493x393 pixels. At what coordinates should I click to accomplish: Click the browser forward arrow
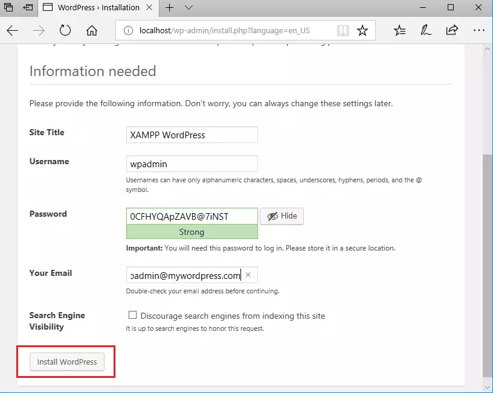(39, 30)
